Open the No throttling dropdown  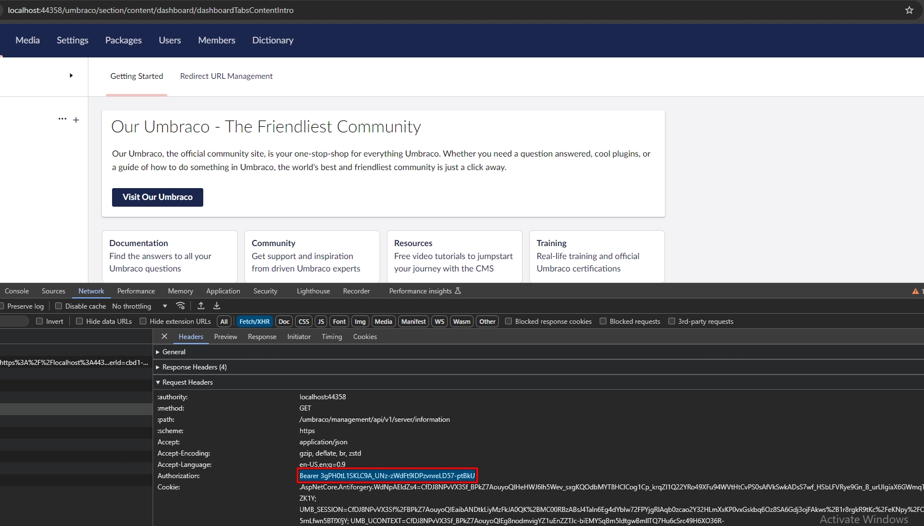140,306
